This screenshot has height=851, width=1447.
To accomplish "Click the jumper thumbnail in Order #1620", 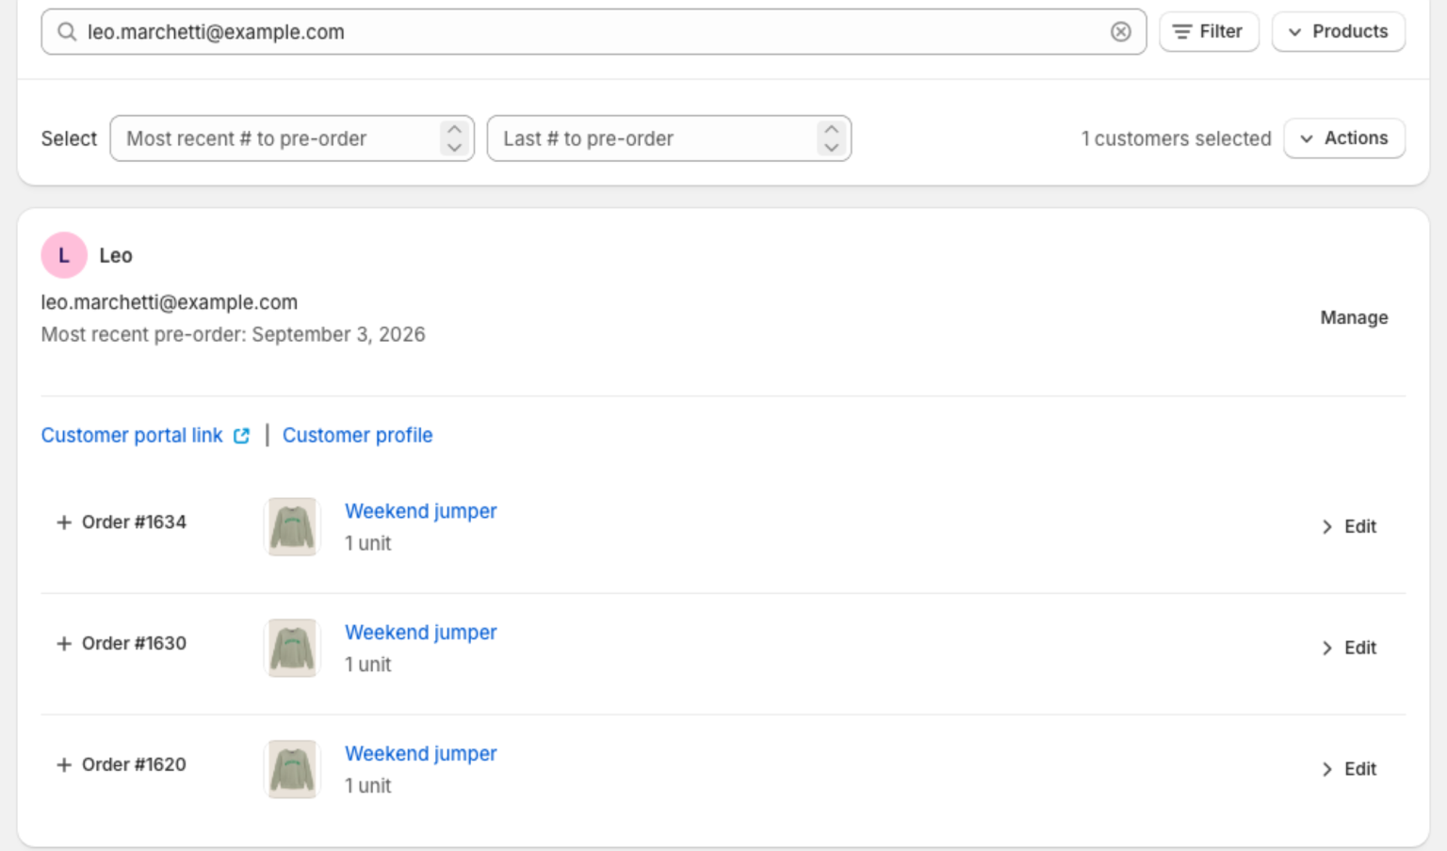I will [292, 769].
